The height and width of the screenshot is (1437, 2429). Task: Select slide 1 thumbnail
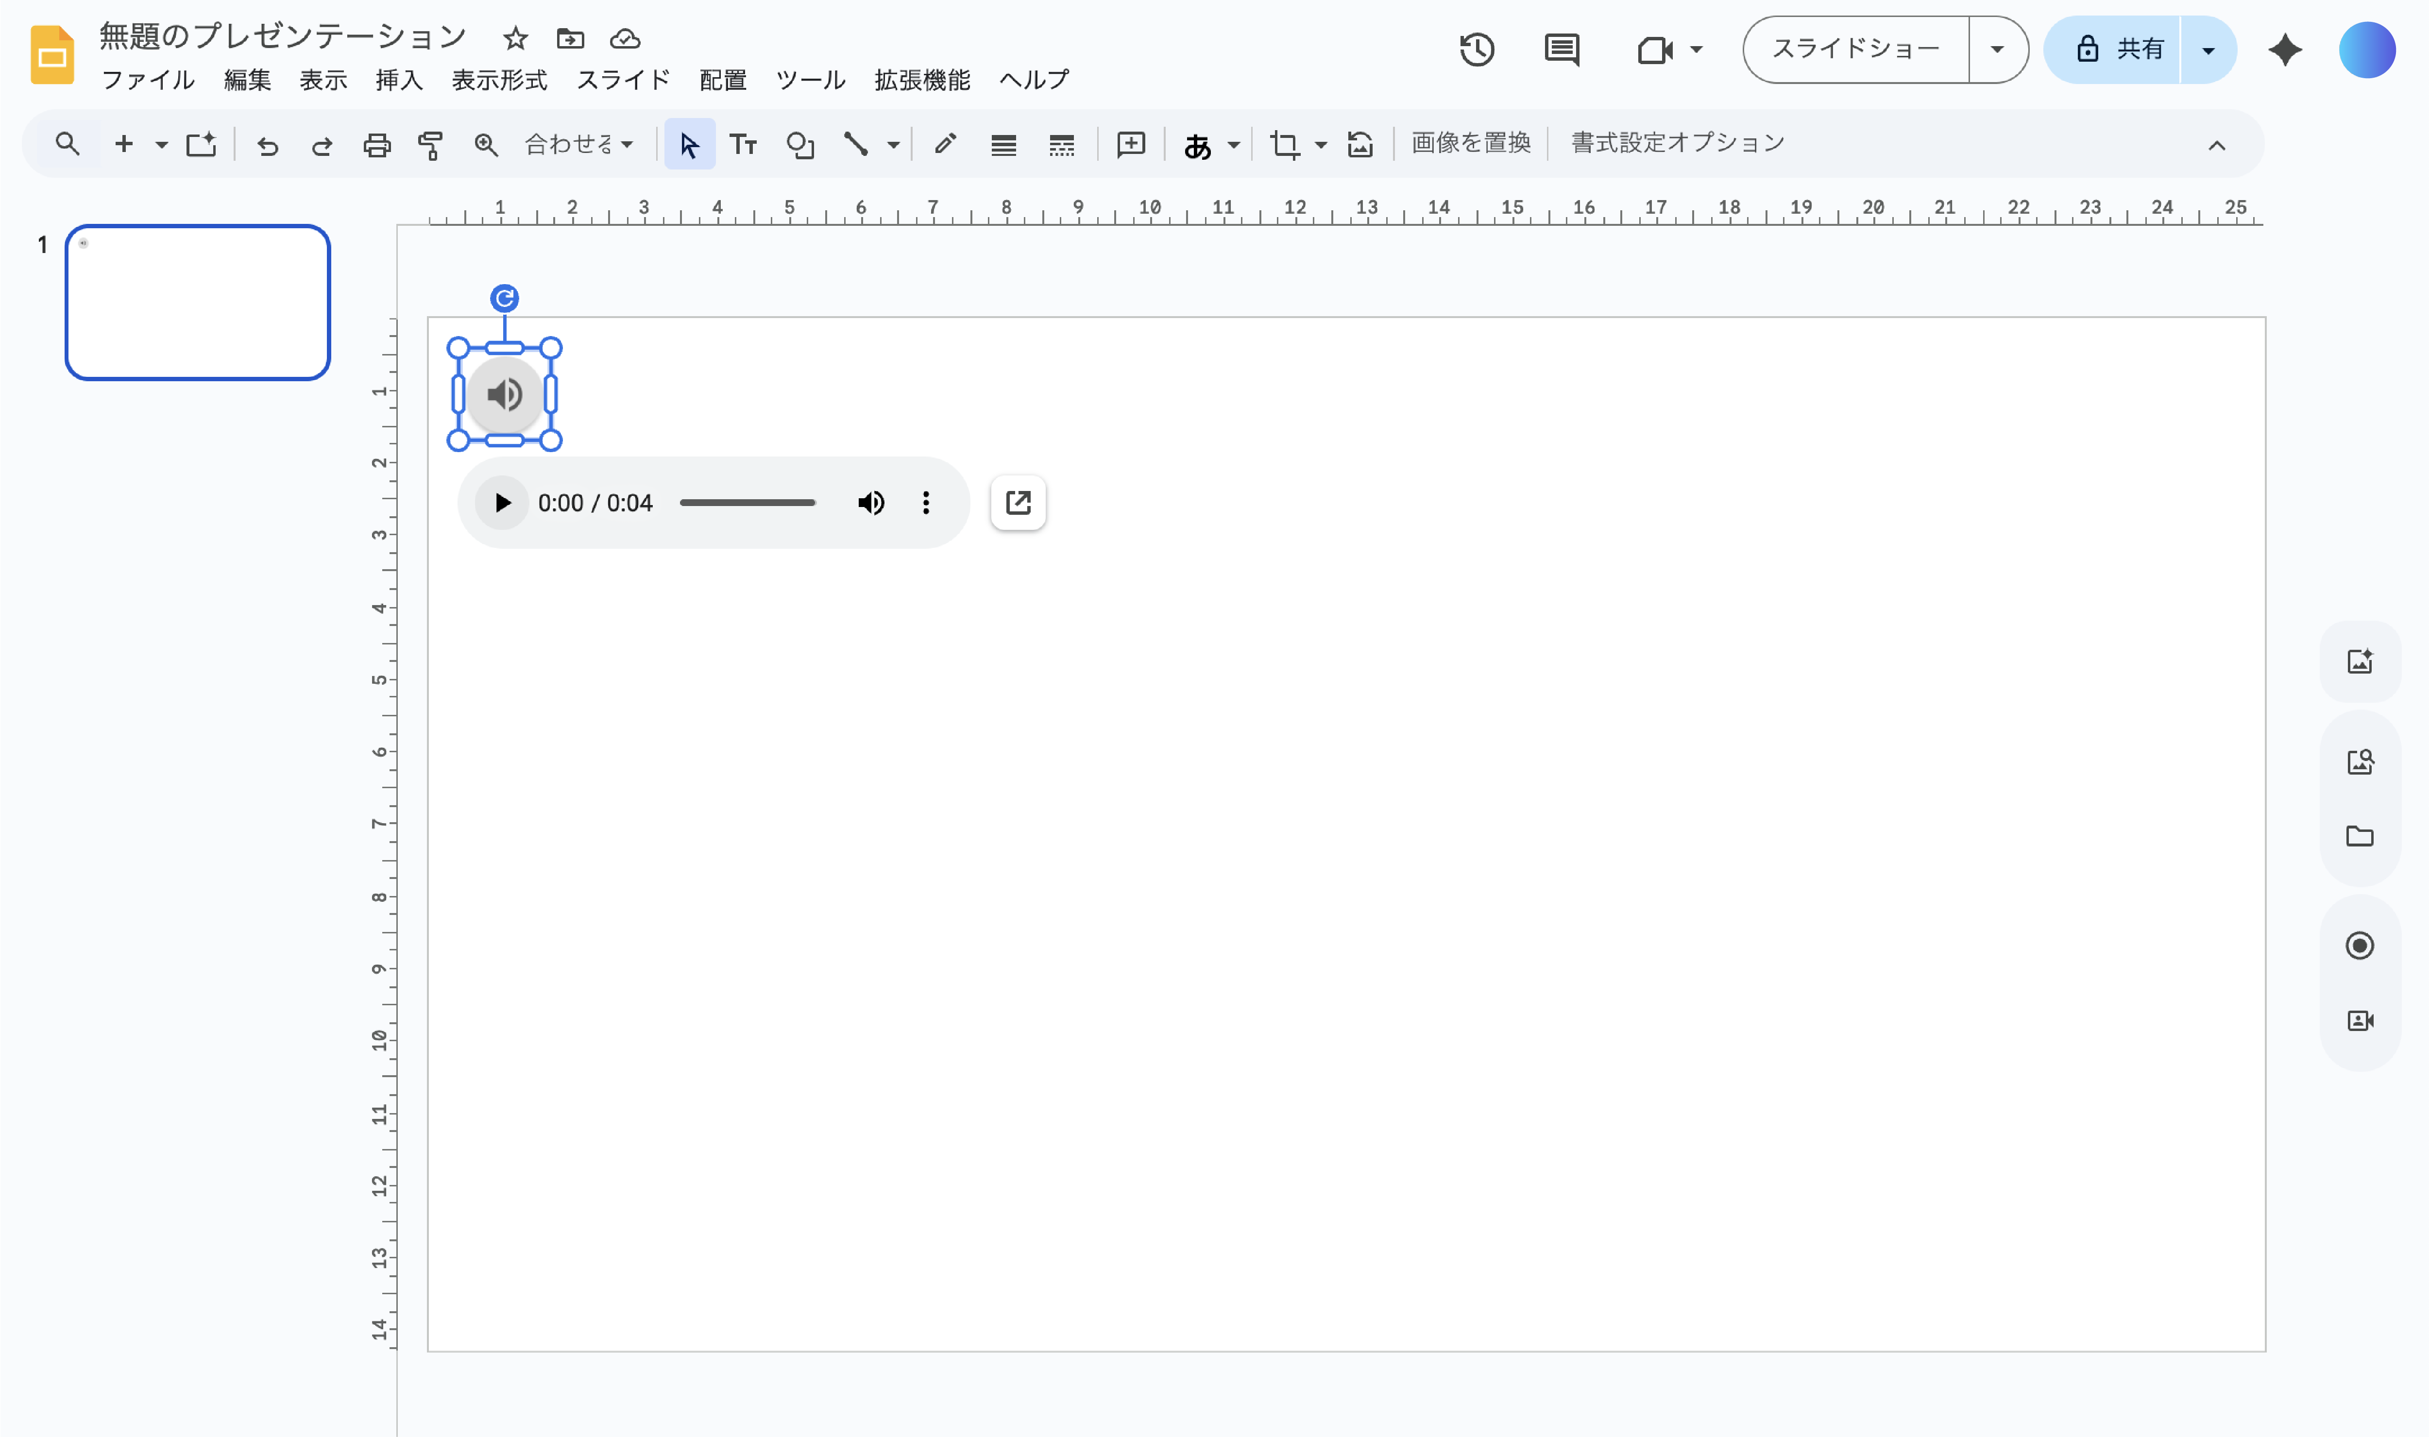[198, 302]
